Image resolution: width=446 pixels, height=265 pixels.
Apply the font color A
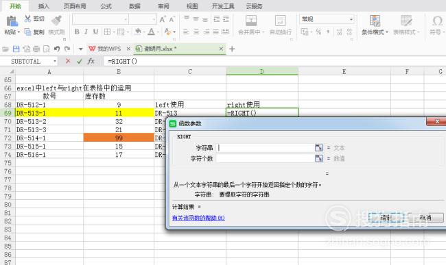pyautogui.click(x=152, y=31)
